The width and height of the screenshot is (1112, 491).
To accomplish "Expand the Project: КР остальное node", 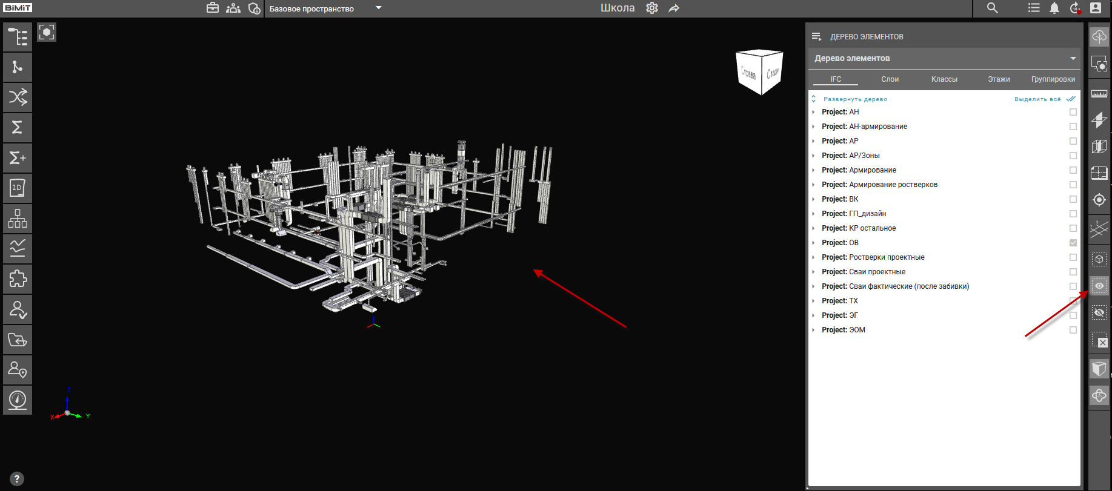I will (x=813, y=228).
